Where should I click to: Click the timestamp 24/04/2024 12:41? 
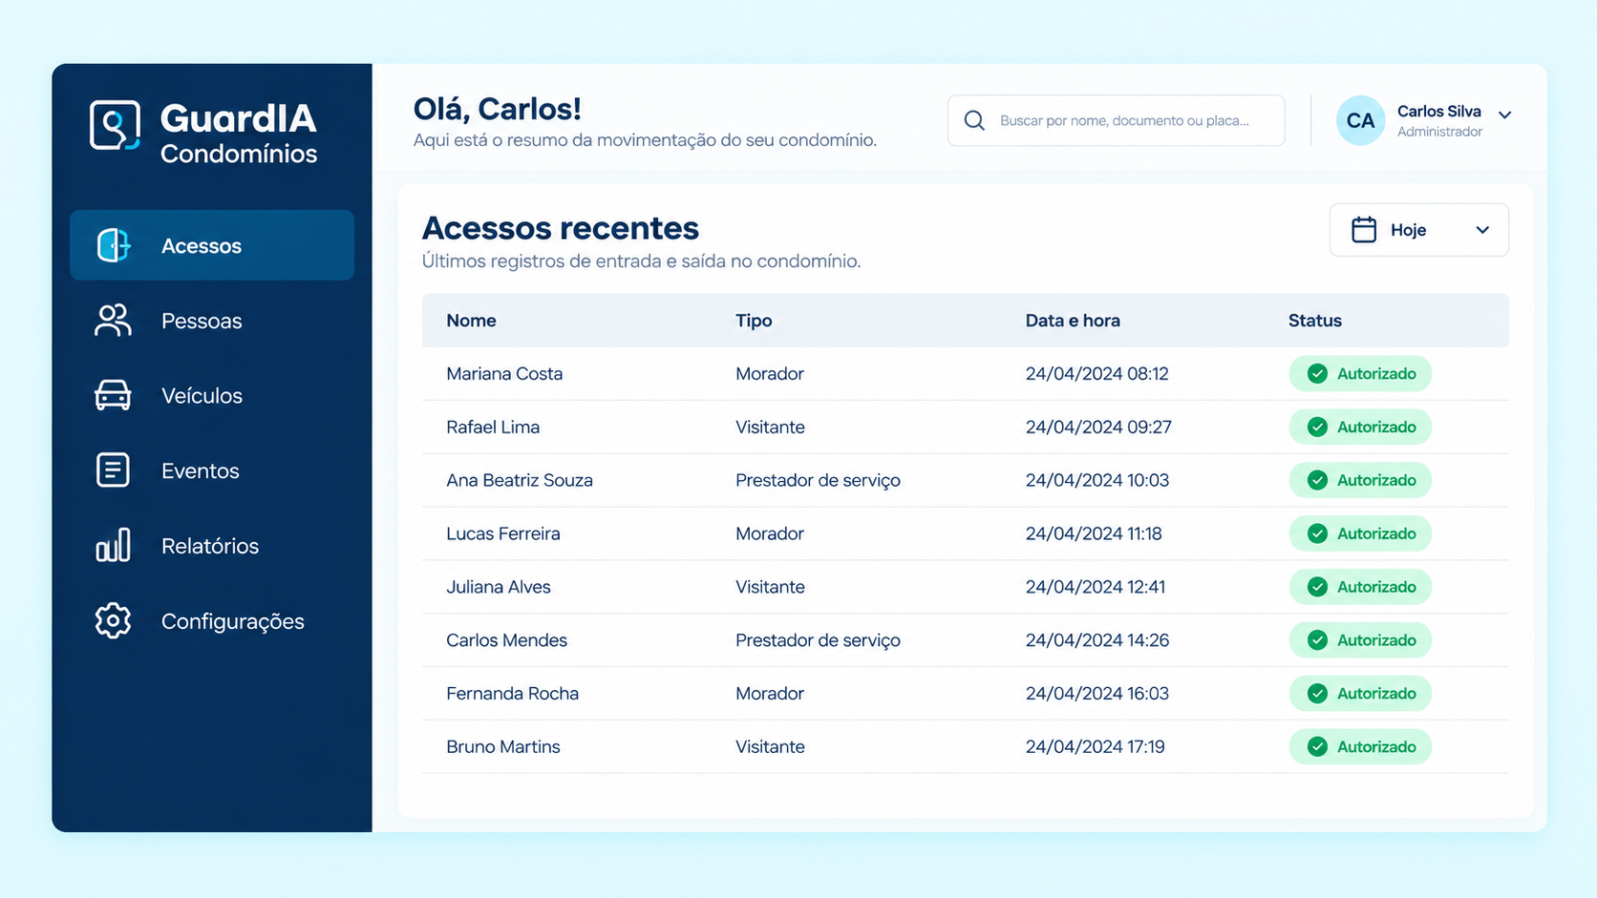tap(1096, 587)
